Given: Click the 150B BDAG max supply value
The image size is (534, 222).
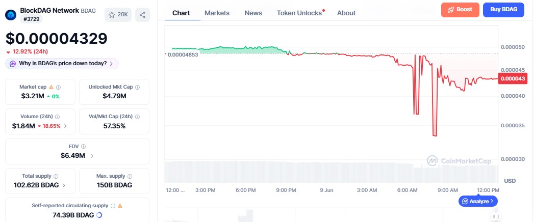Looking at the screenshot, I should pos(114,185).
